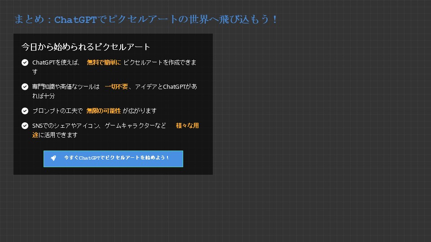Viewport: 431px width, 242px height.
Task: Click the highlighted text 様々な用途
Action: [x=115, y=130]
